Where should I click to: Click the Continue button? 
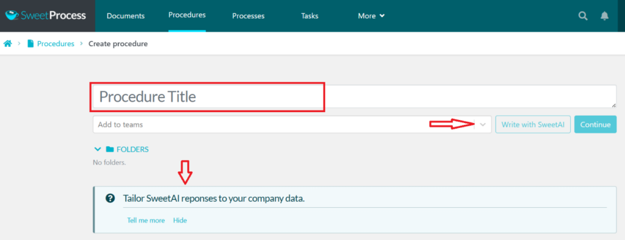pyautogui.click(x=595, y=125)
